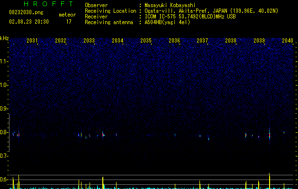Screen dimensions: 298x189
Task: Click the 2031 time marker
Action: [x=32, y=40]
